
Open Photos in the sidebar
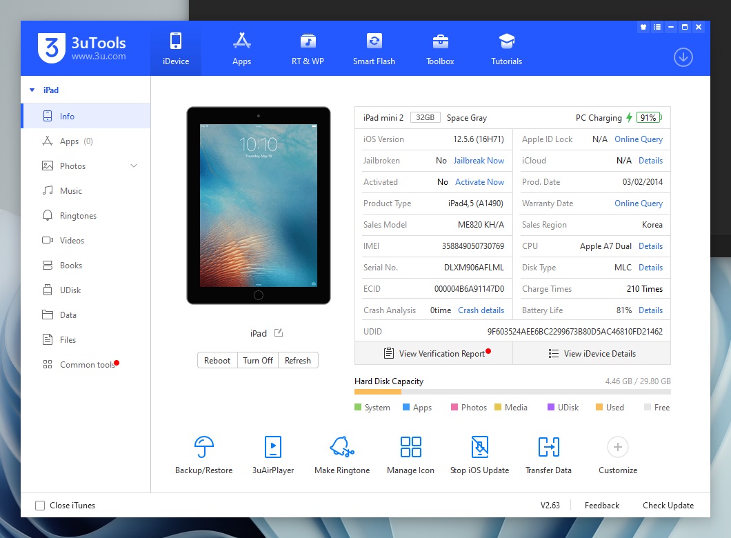pyautogui.click(x=86, y=166)
